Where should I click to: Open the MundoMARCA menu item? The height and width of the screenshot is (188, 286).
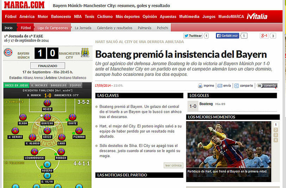coord(231,17)
